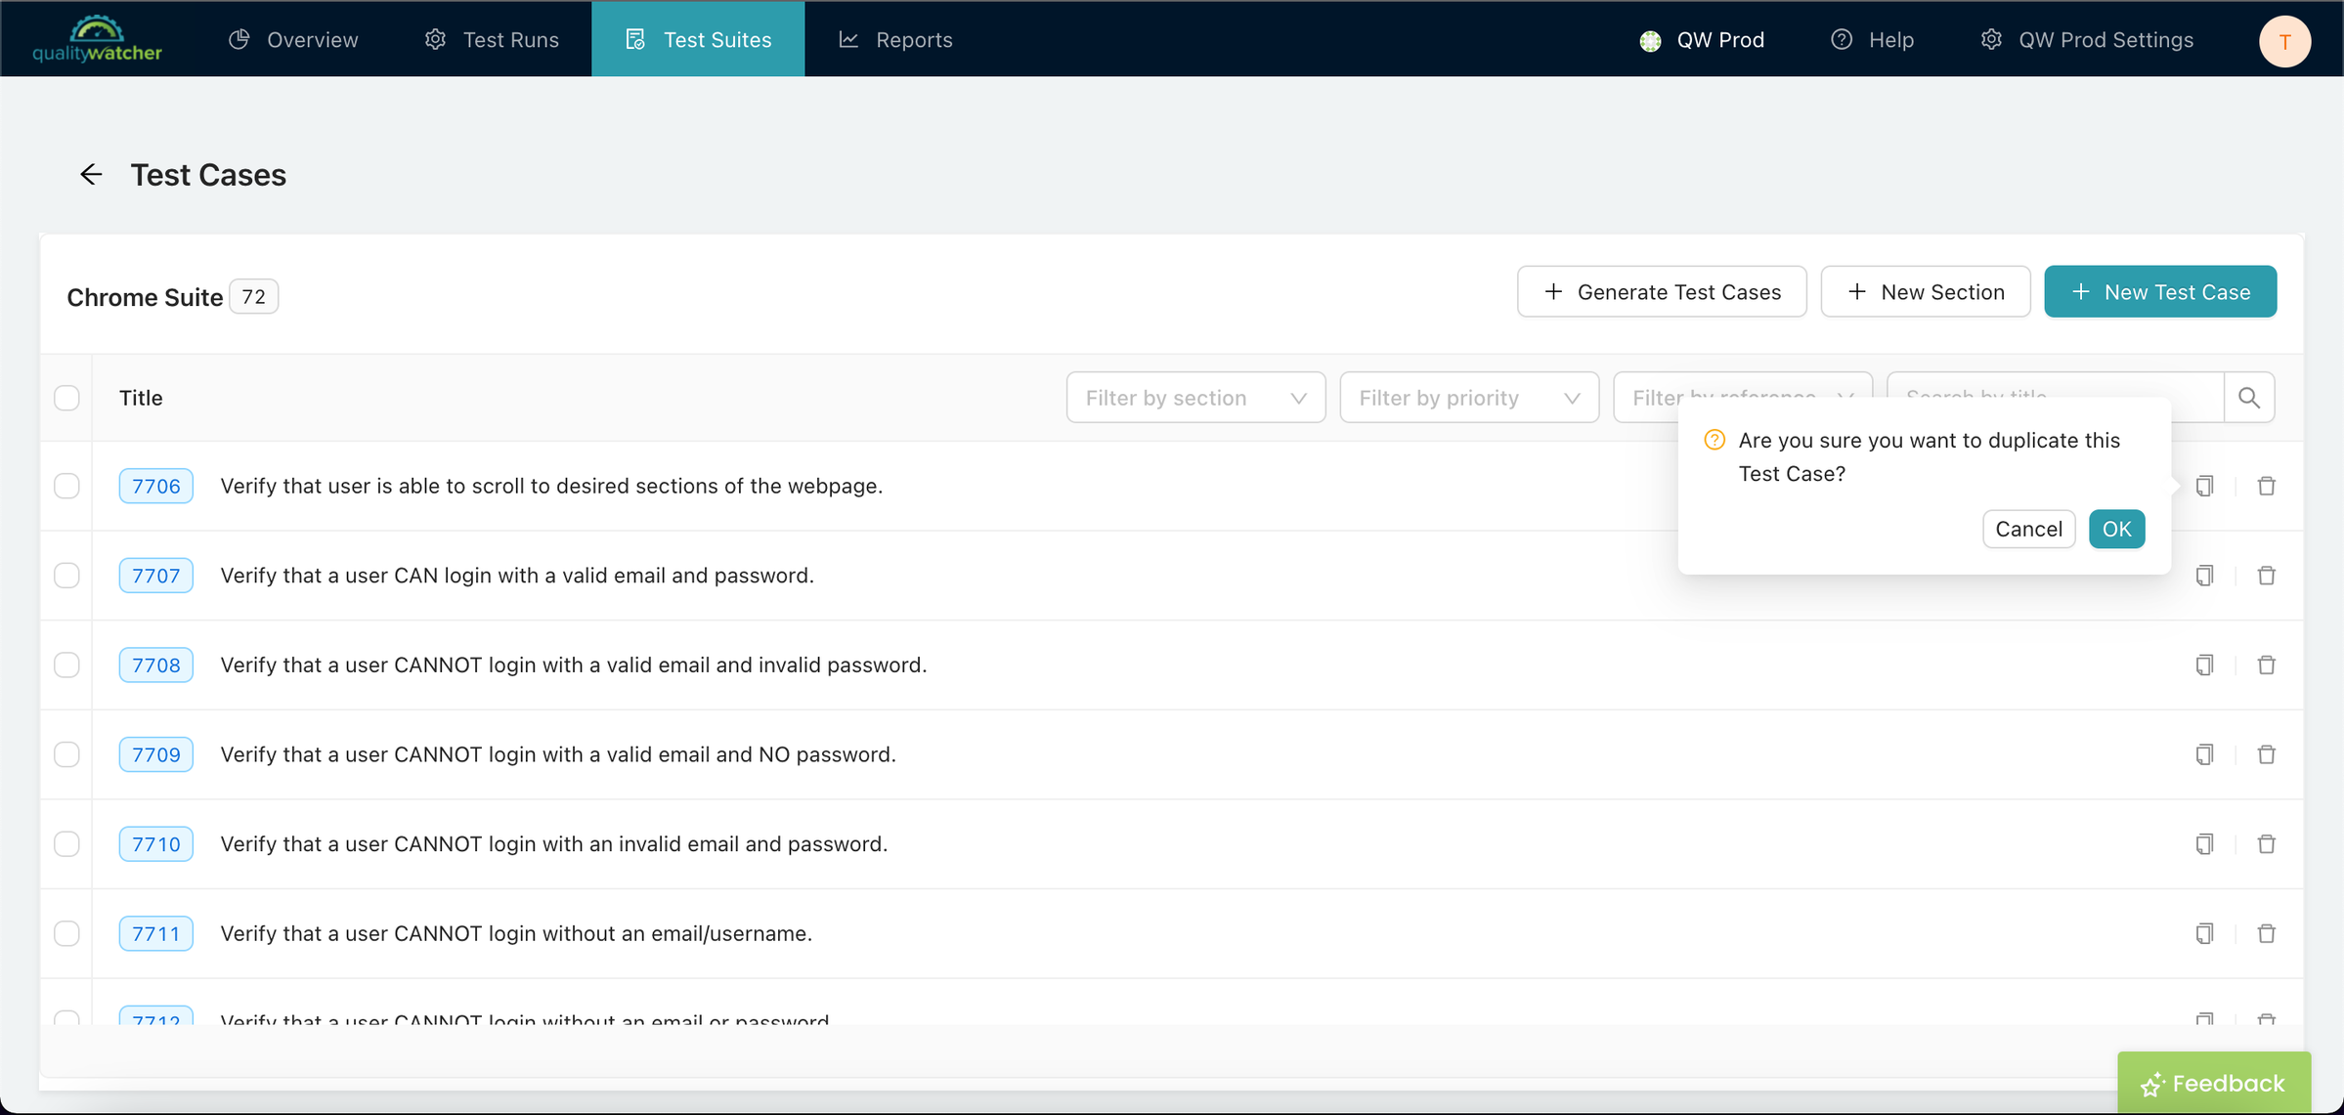Click the Overview pie chart icon
Image resolution: width=2344 pixels, height=1115 pixels.
[x=239, y=39]
